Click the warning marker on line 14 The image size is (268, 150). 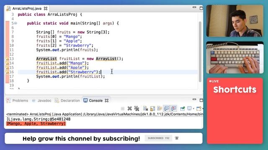click(x=8, y=63)
